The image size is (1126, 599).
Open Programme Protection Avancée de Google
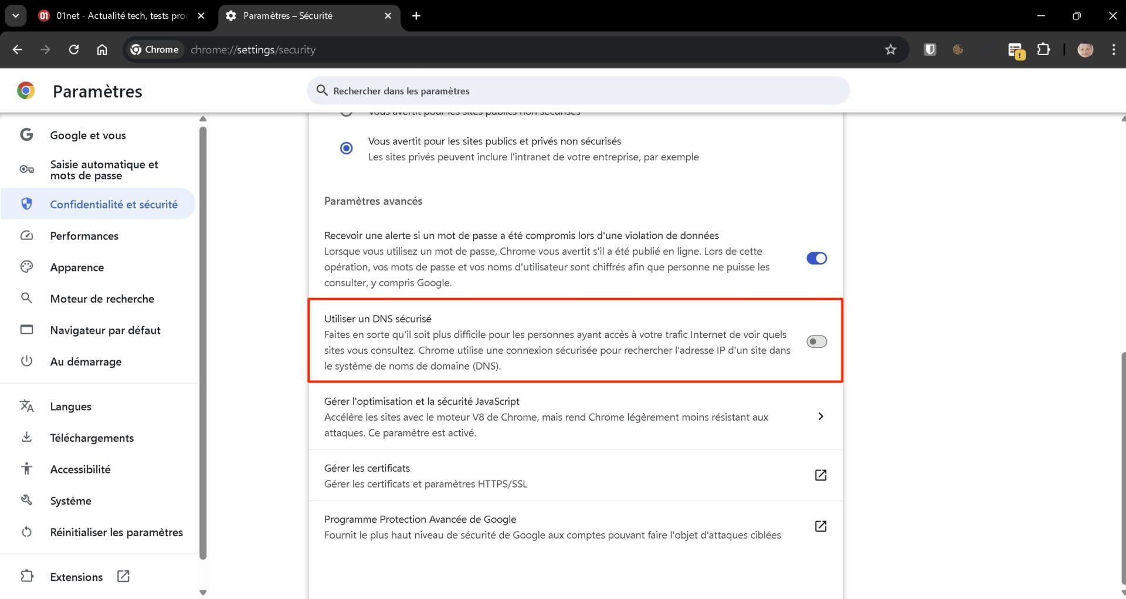tap(820, 526)
